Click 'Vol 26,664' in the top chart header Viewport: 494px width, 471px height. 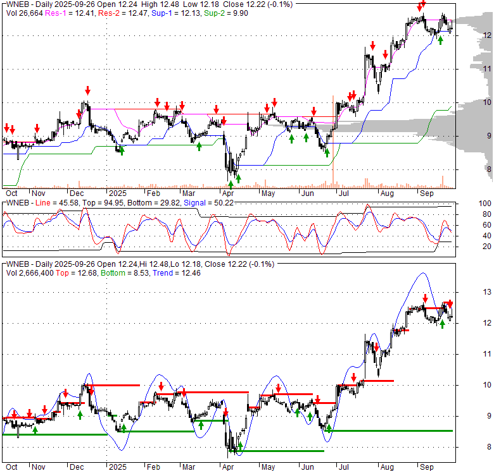(24, 13)
